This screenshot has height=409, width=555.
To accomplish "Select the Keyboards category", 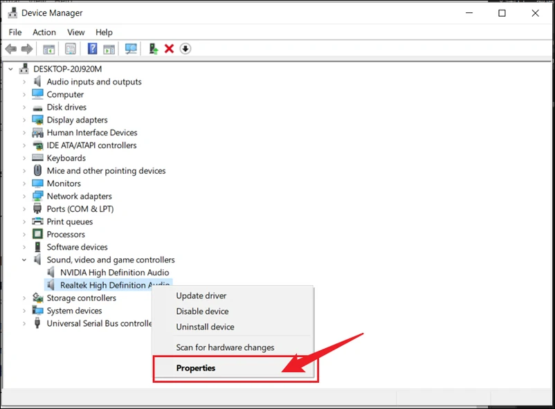I will pos(66,158).
